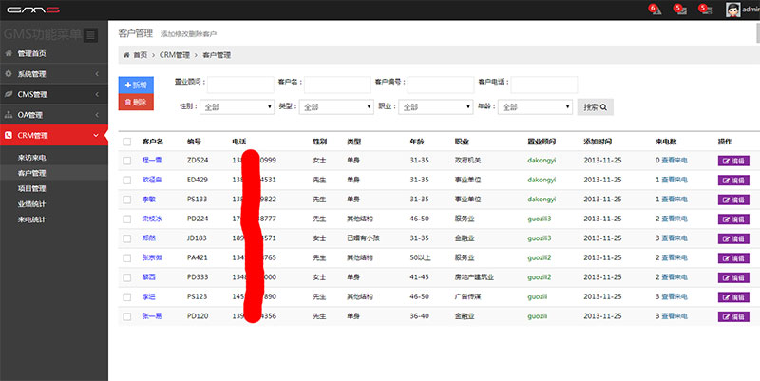
Task: Open the 职业 dropdown filter
Action: 433,107
